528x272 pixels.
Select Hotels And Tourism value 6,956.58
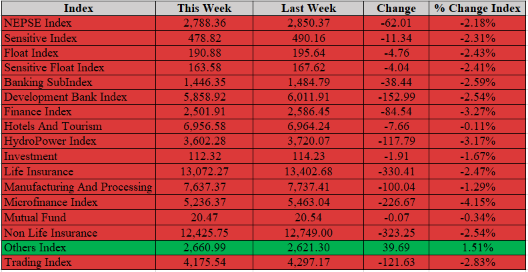click(x=205, y=126)
